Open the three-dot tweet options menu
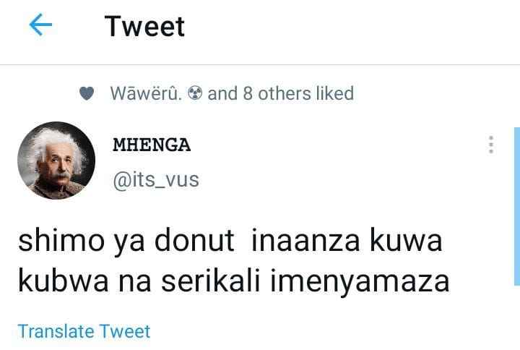 click(x=490, y=144)
